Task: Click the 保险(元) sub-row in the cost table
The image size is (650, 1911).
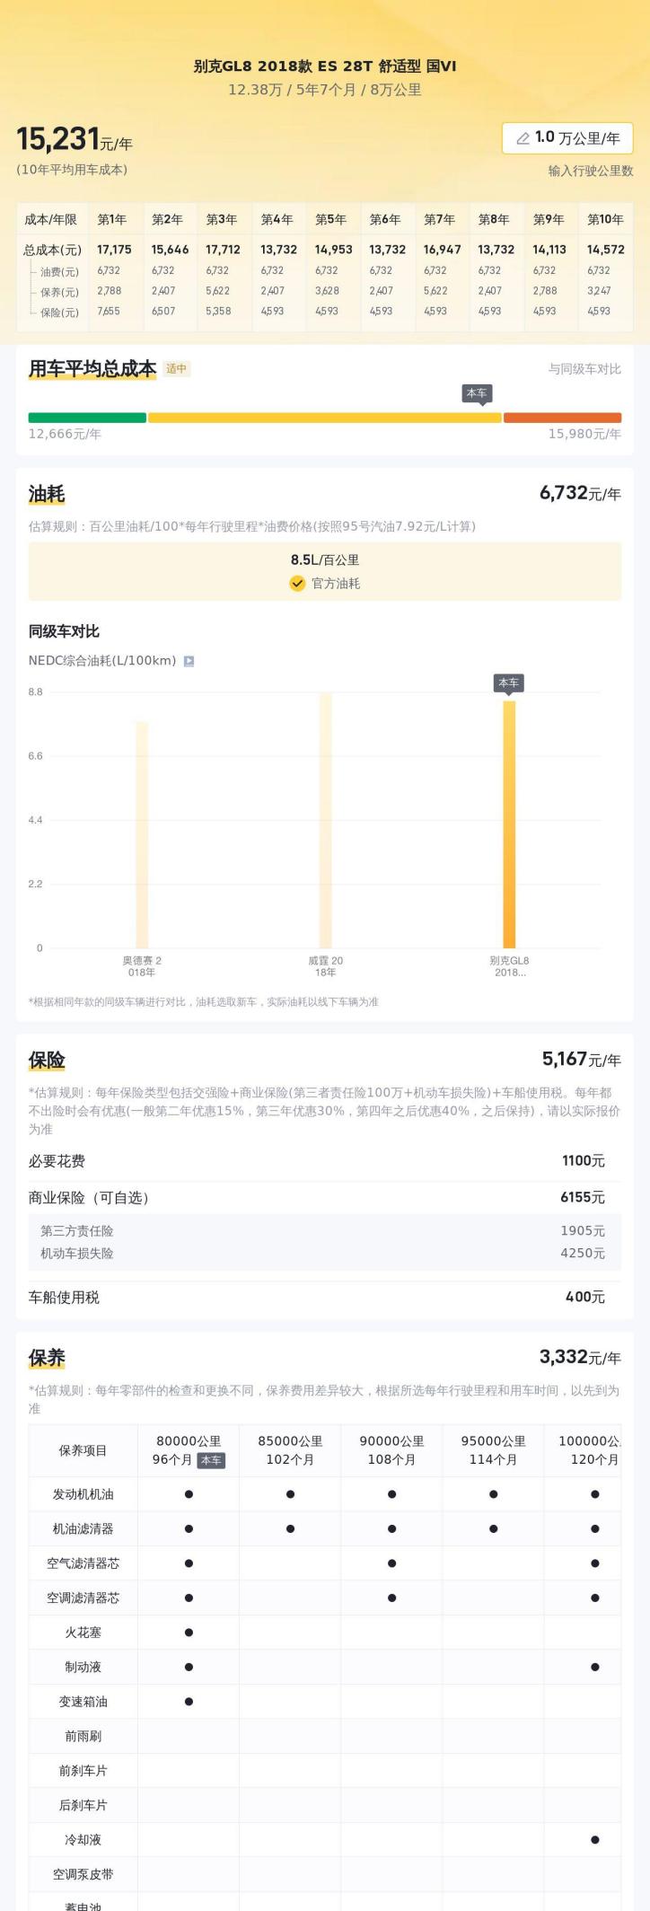Action: (x=325, y=312)
